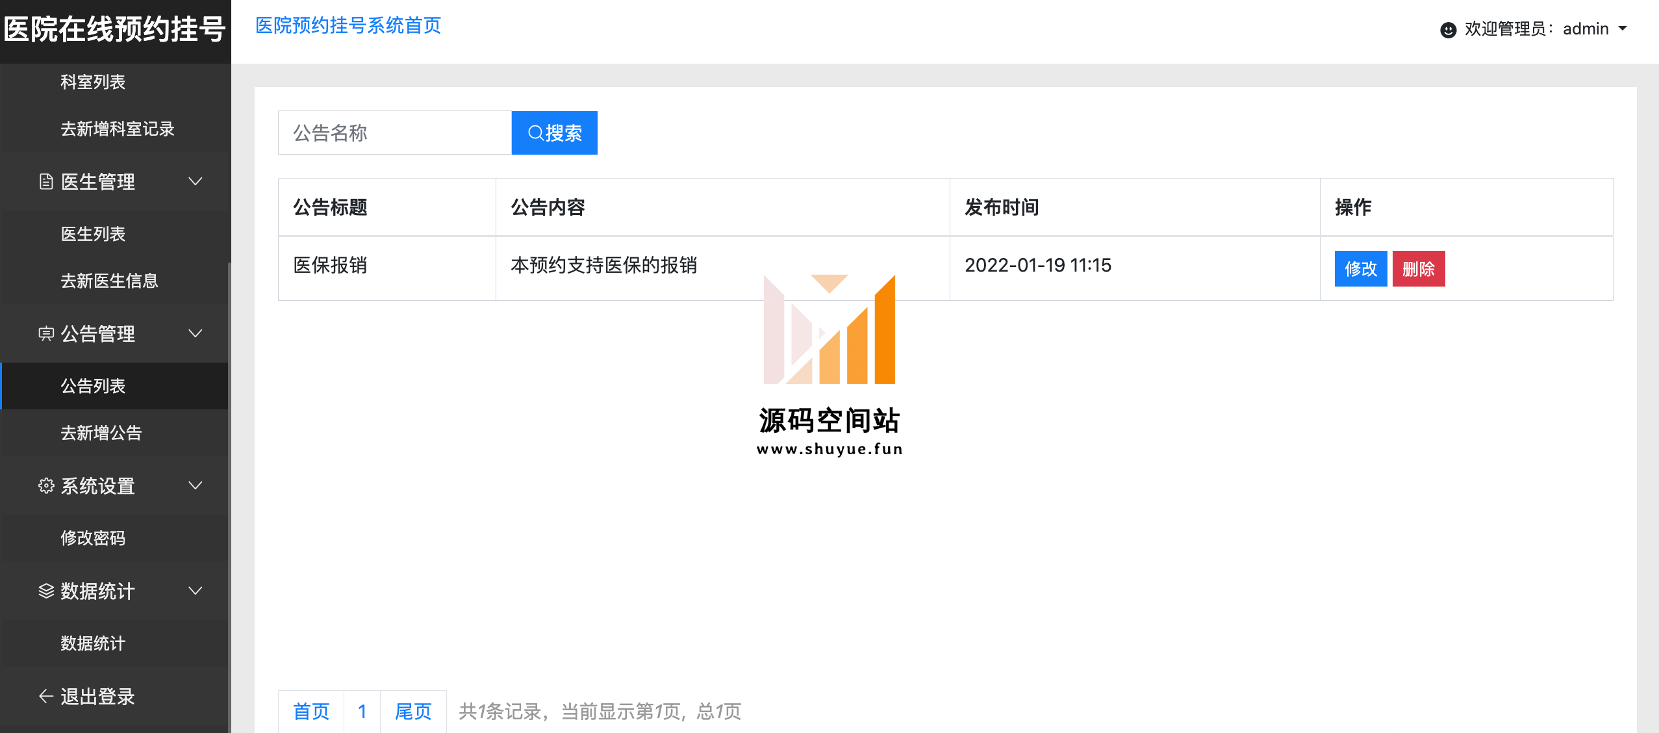
Task: Click the smiley admin avatar icon
Action: [1448, 30]
